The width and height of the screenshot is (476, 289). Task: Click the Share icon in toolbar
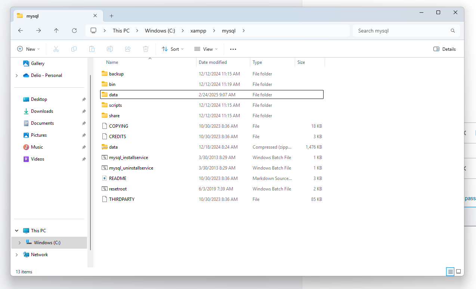point(128,49)
